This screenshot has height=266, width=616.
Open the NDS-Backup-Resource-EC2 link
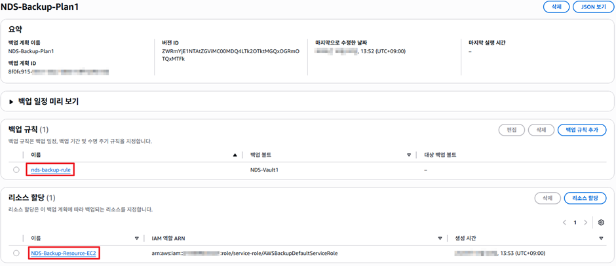64,253
